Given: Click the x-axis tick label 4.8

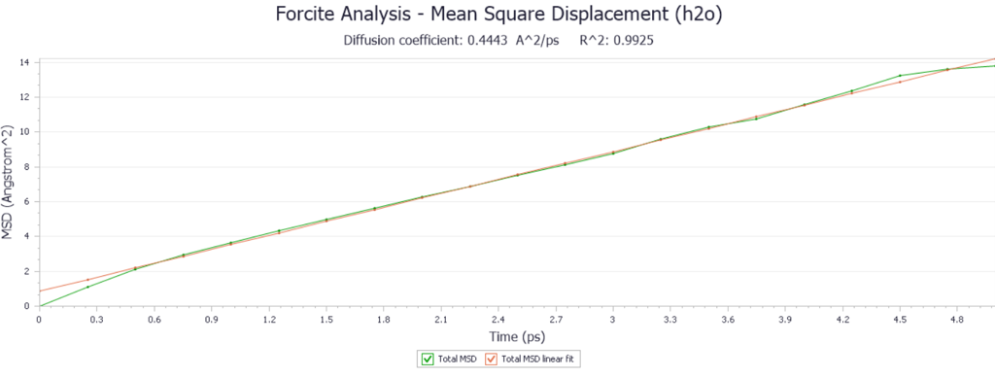Looking at the screenshot, I should pos(957,321).
